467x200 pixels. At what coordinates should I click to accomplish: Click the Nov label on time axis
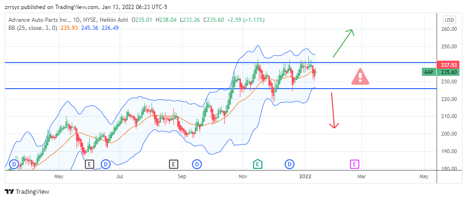(243, 176)
